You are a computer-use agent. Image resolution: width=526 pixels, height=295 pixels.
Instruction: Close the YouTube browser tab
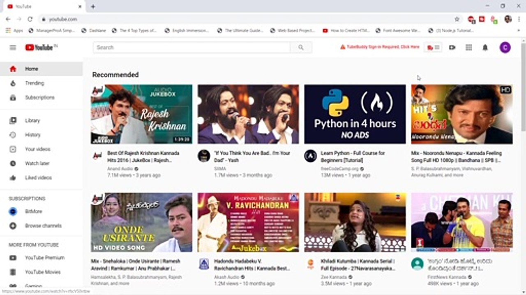[80, 7]
